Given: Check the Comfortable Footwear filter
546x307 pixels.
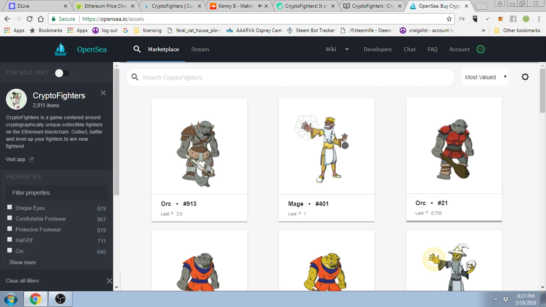Looking at the screenshot, I should pyautogui.click(x=10, y=218).
